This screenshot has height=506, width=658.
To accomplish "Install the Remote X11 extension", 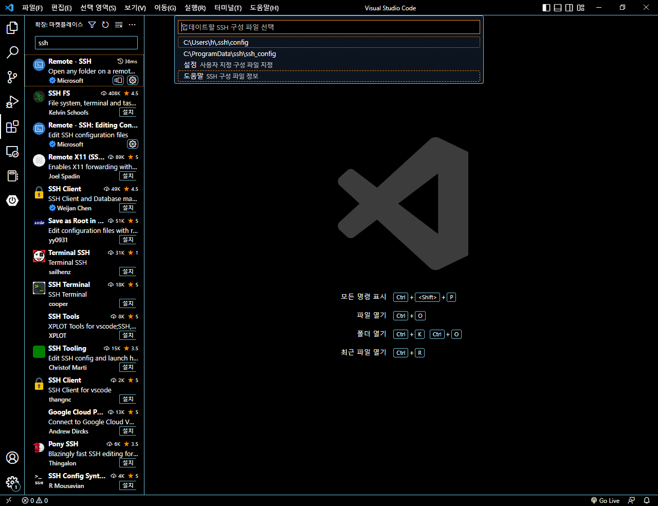I will [128, 176].
